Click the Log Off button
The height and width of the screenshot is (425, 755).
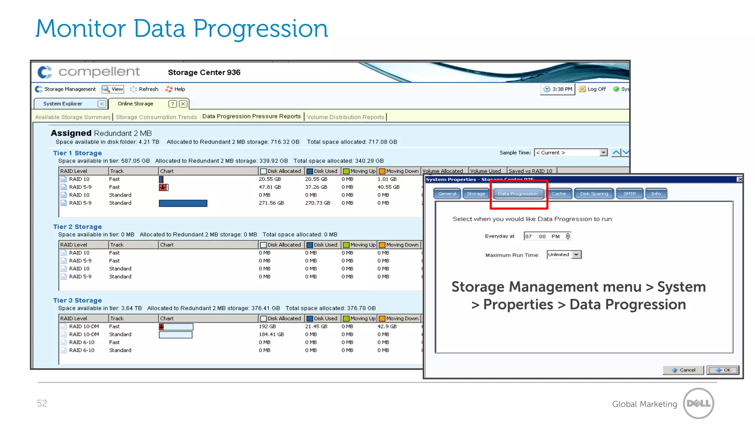coord(592,89)
